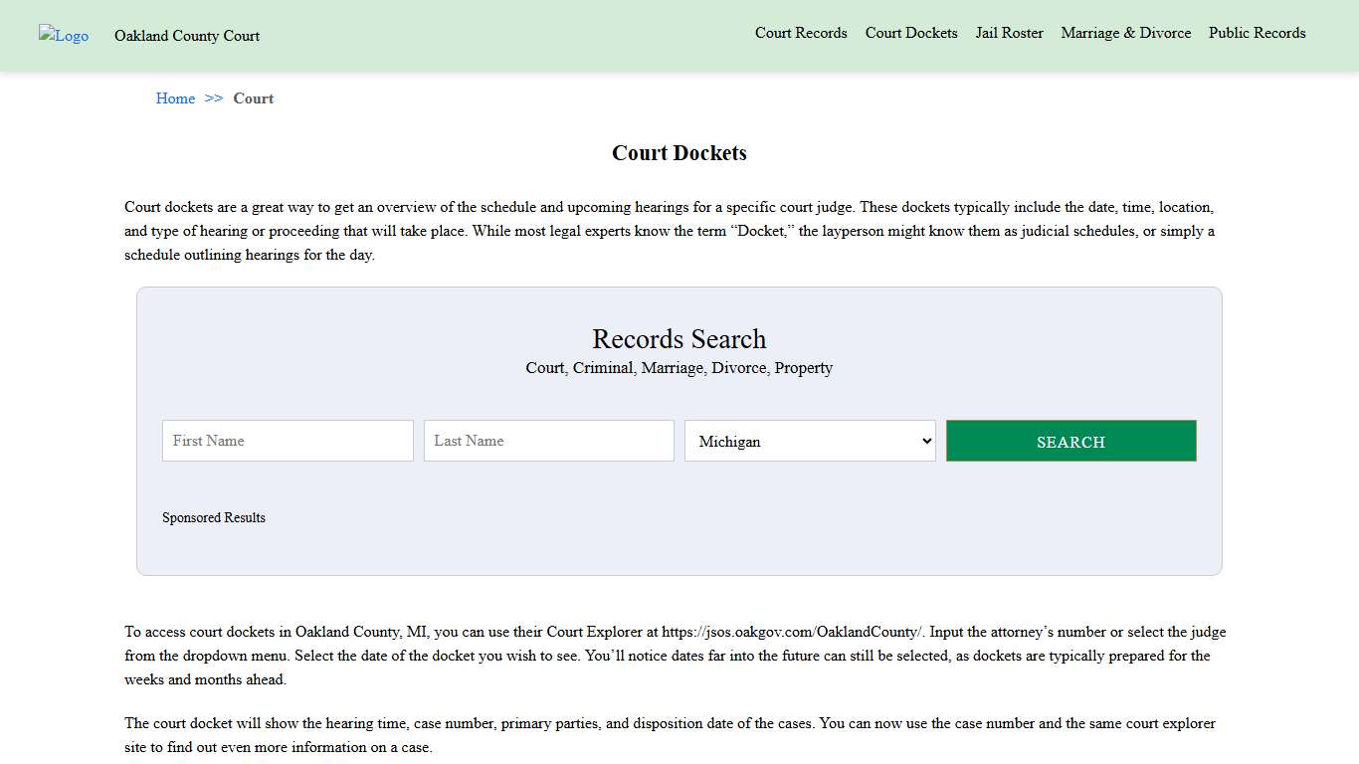
Task: Click the Court Dockets page heading
Action: [x=679, y=153]
